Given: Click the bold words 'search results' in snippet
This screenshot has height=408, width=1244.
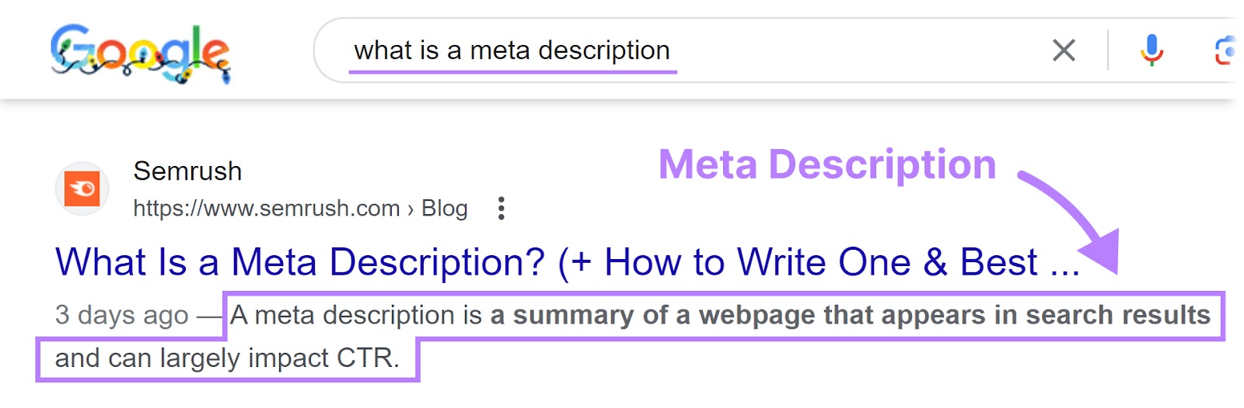Looking at the screenshot, I should pos(1117,315).
